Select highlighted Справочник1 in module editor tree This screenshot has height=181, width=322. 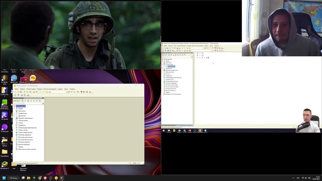(x=171, y=66)
